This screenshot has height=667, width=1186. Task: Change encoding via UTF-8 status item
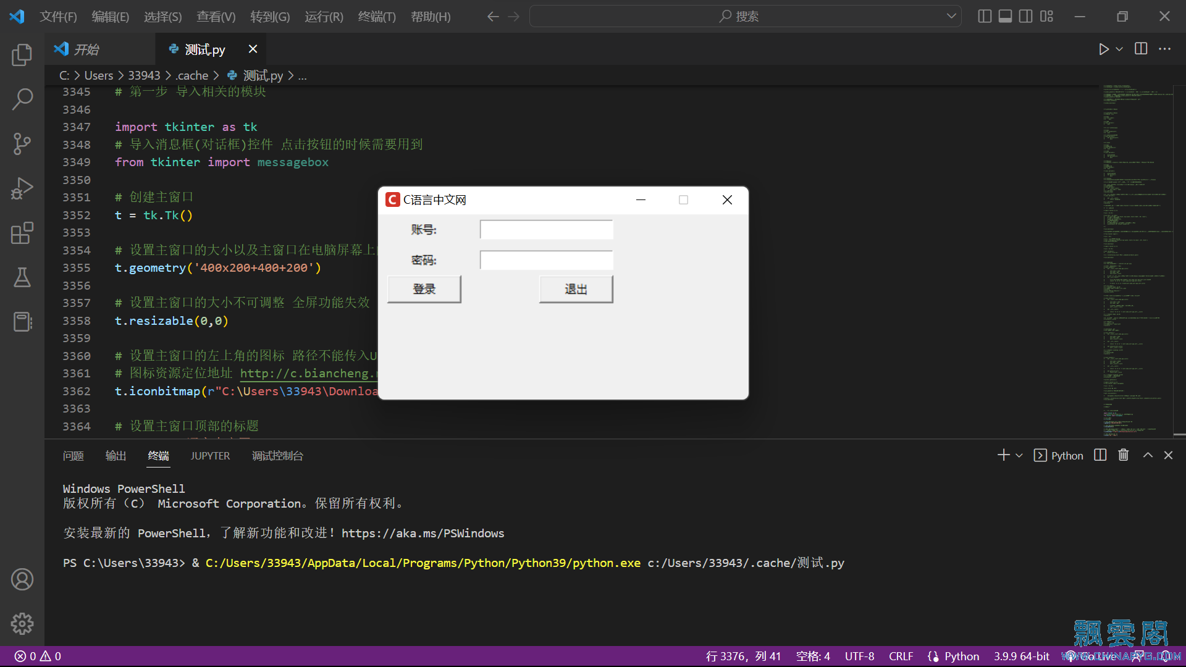pyautogui.click(x=859, y=656)
